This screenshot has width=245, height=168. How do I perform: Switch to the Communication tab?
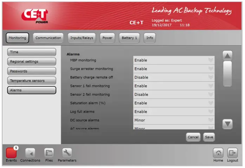48,38
